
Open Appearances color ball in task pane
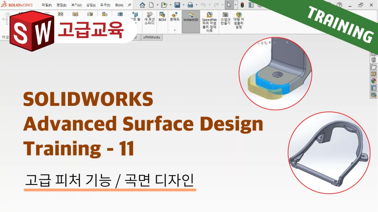(x=374, y=81)
